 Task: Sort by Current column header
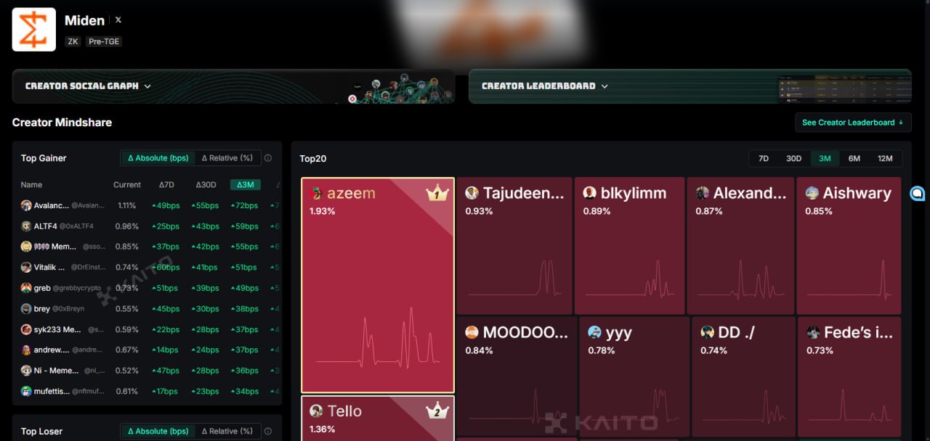[x=127, y=185]
